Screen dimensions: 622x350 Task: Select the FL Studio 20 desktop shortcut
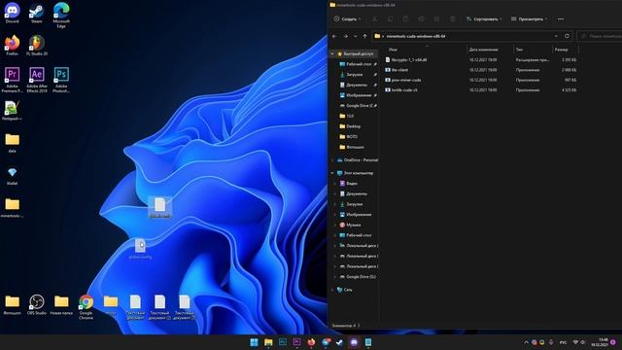pyautogui.click(x=37, y=45)
